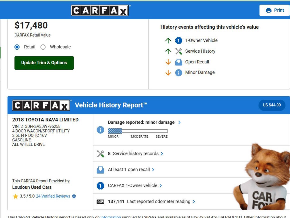Click the wrench icon next to Service History
Viewport: 290px width, 218px height.
tap(179, 51)
